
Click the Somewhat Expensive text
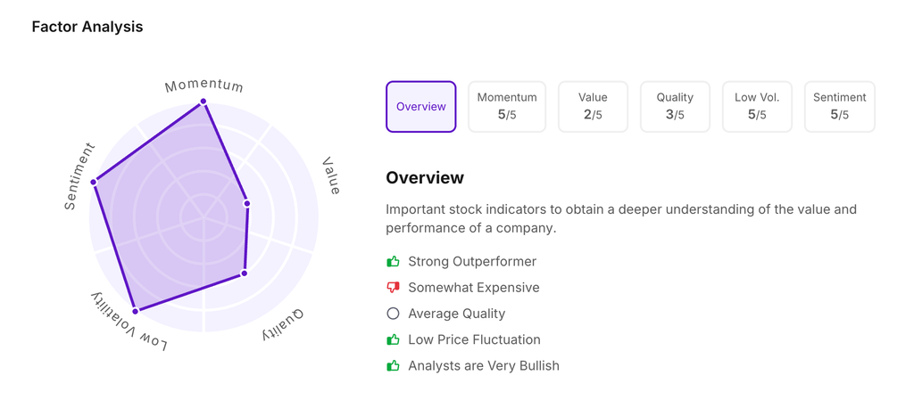click(x=473, y=288)
